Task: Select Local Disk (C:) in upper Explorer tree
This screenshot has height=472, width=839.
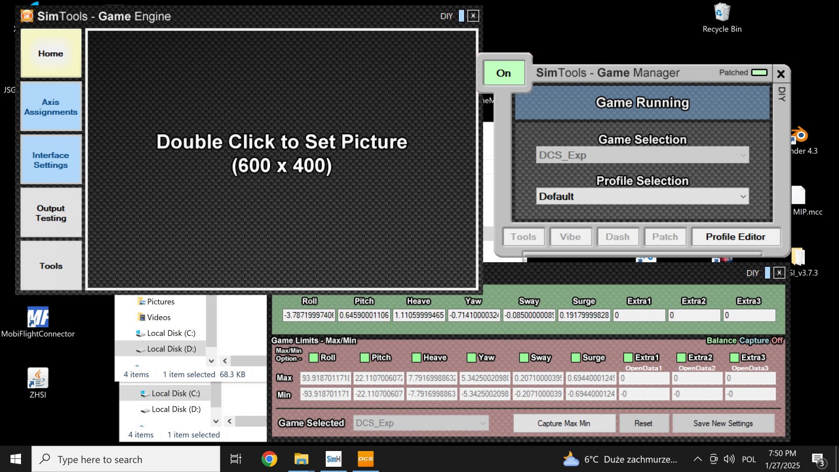Action: pos(166,333)
